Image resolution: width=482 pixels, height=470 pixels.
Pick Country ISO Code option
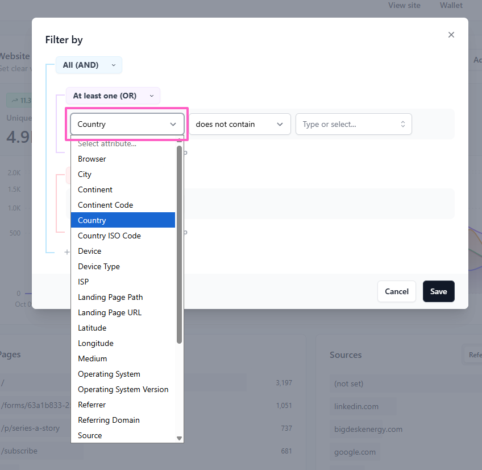pos(109,236)
